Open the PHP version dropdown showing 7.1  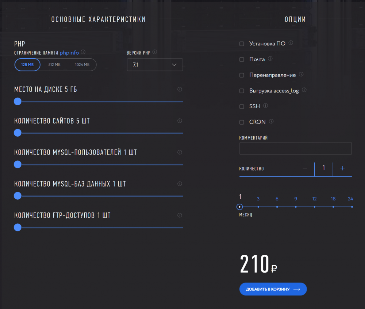click(155, 64)
